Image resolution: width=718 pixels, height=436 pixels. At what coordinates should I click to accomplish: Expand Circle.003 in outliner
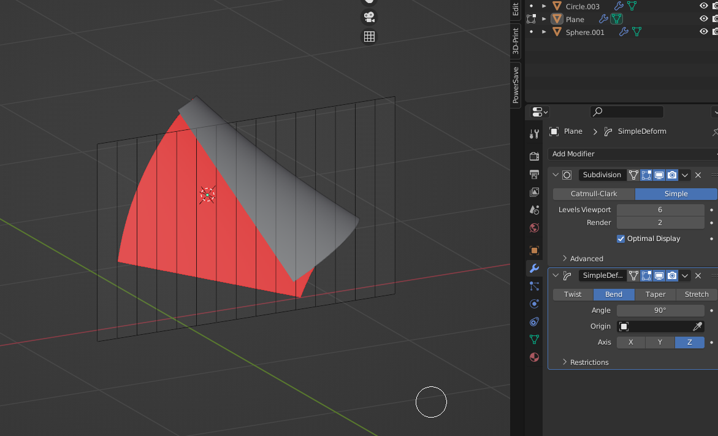544,6
